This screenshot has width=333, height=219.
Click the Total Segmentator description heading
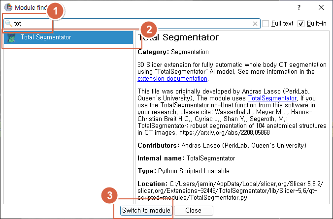point(178,37)
